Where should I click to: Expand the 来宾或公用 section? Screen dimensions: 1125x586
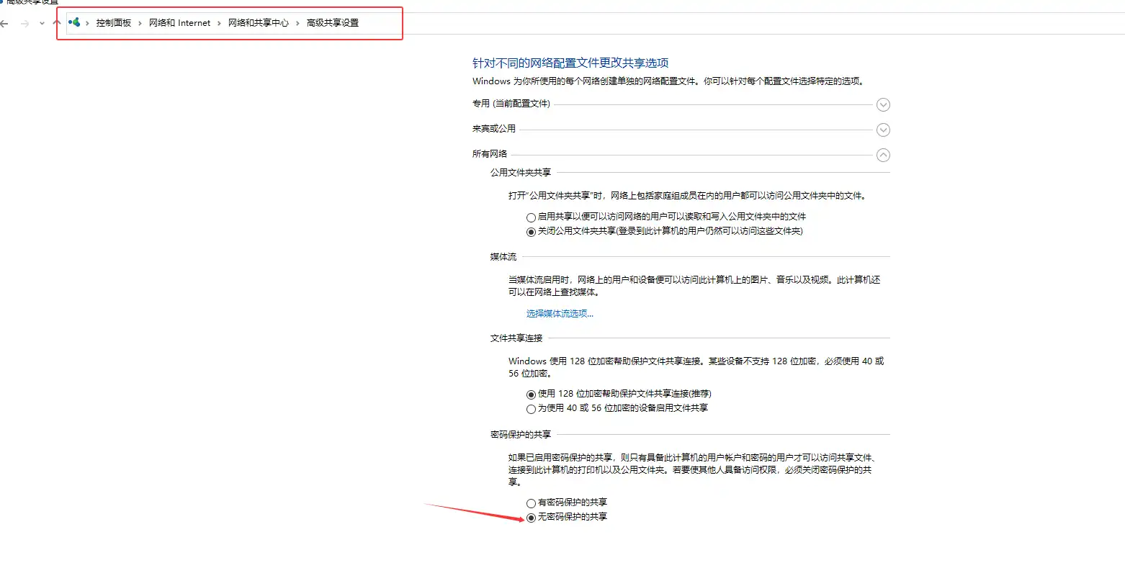(883, 130)
